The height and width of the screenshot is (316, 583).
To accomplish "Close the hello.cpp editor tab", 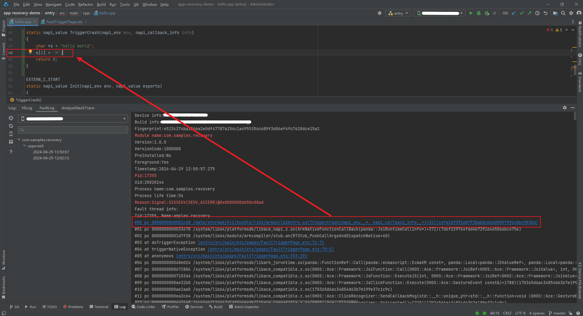I will click(x=35, y=22).
